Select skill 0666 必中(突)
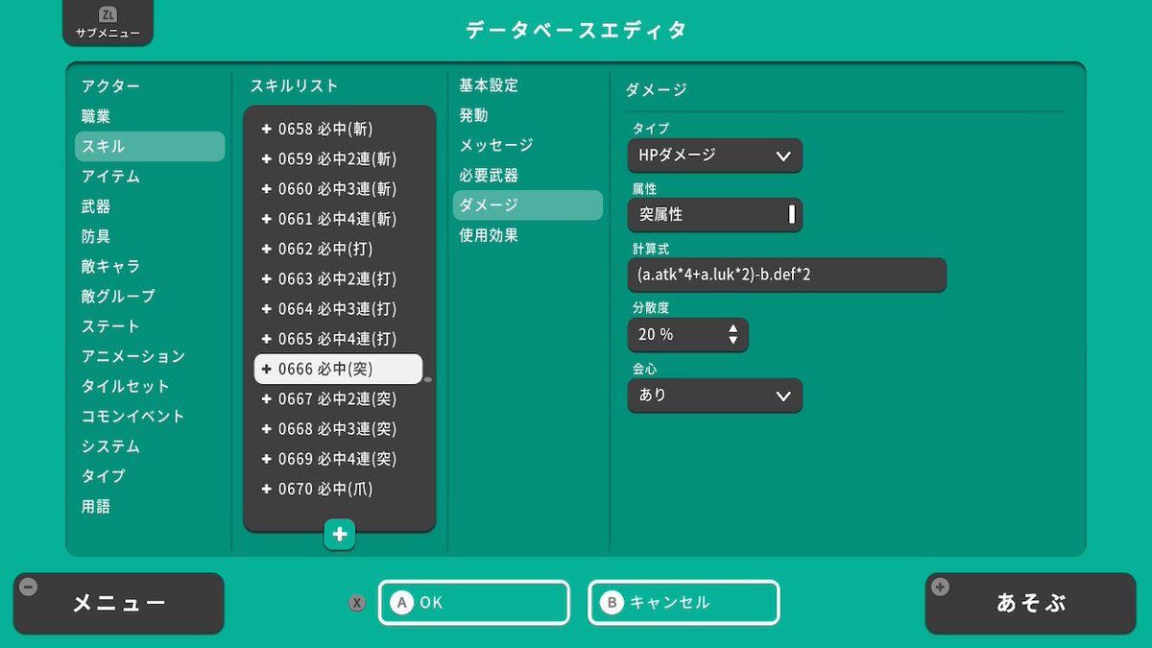This screenshot has height=648, width=1152. pyautogui.click(x=338, y=369)
